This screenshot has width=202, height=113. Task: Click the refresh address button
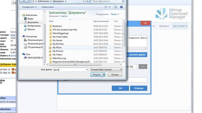(87, 1)
